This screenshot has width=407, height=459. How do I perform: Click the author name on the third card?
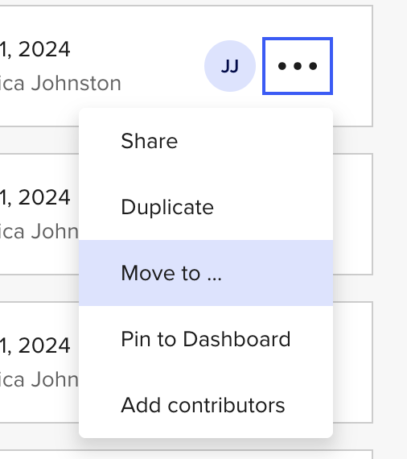39,379
